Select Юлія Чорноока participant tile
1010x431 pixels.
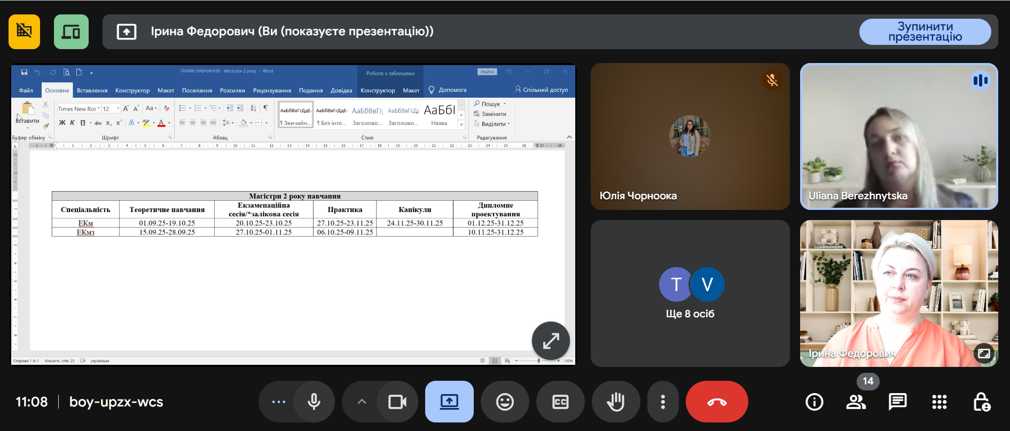tap(690, 137)
